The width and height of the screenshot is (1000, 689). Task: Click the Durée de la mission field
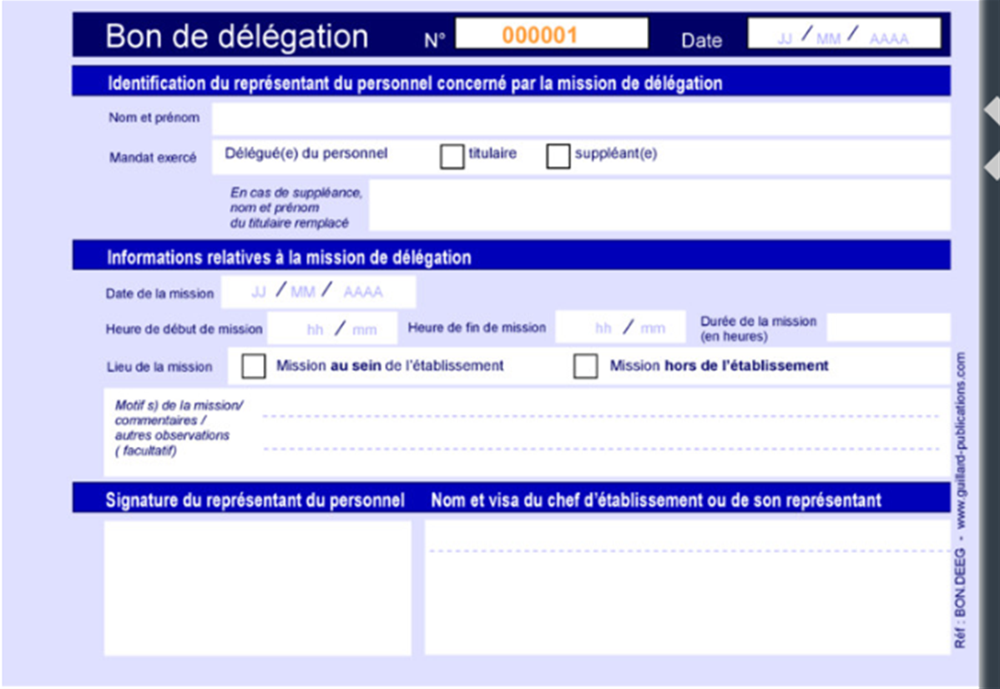(888, 328)
